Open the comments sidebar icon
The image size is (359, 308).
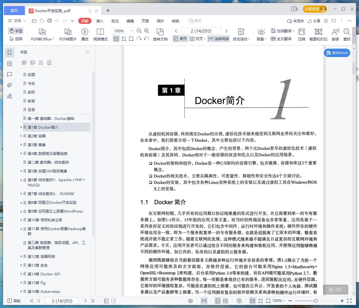point(10,74)
